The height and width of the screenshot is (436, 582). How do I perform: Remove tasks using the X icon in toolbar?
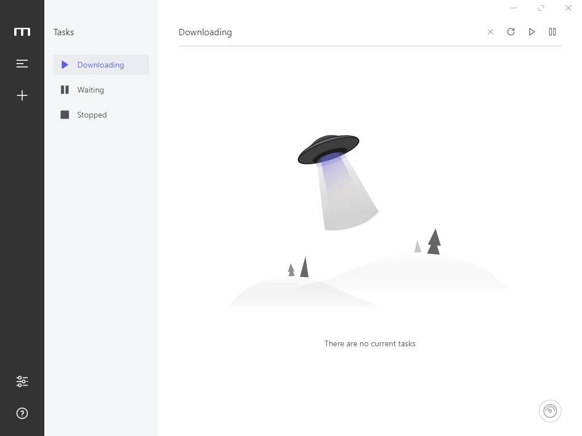[x=490, y=32]
